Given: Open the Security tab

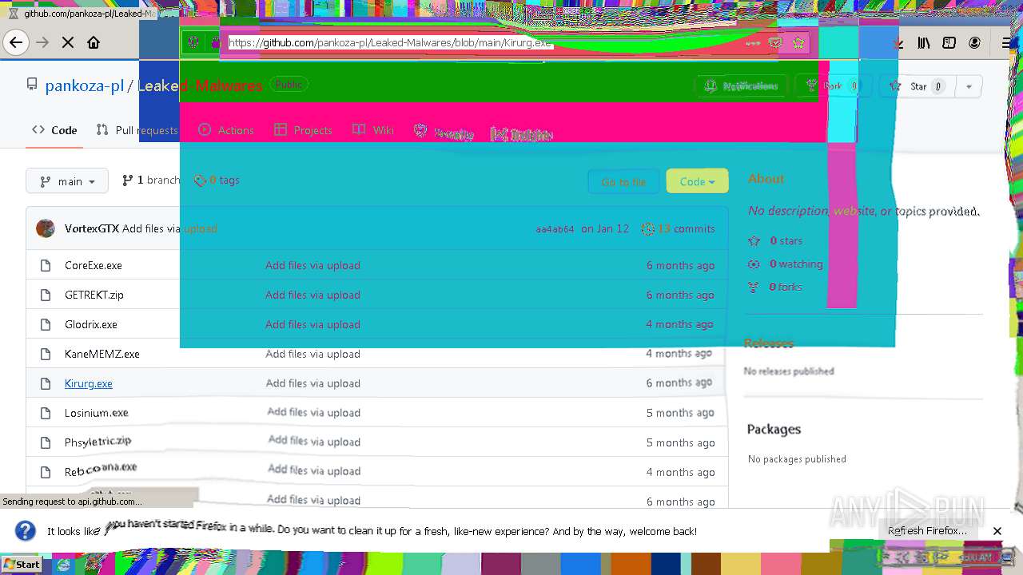Looking at the screenshot, I should [444, 134].
